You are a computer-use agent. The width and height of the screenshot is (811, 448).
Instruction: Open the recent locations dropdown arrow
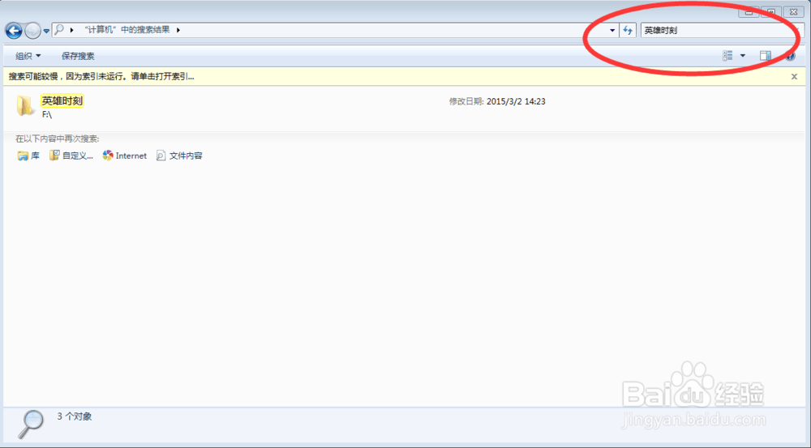46,31
